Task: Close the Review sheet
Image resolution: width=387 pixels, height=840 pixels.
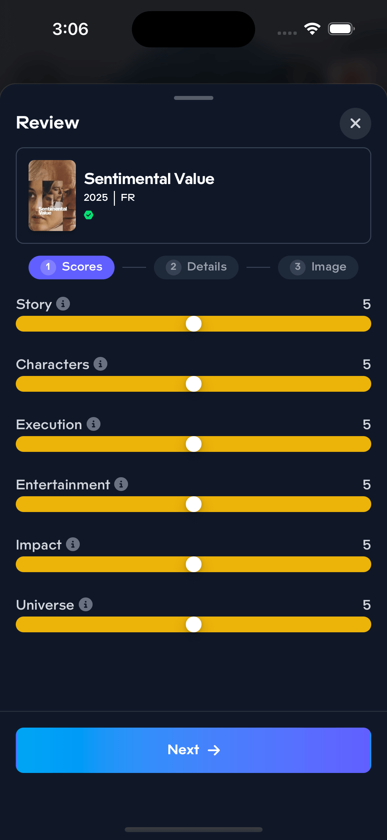Action: (355, 124)
